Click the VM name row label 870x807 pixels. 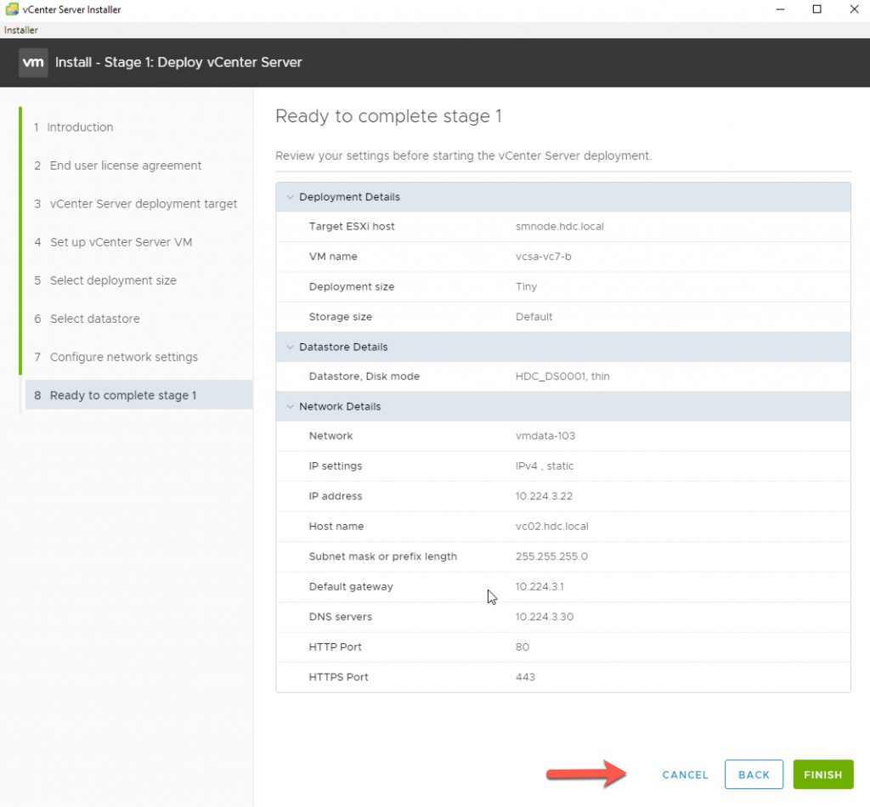333,257
